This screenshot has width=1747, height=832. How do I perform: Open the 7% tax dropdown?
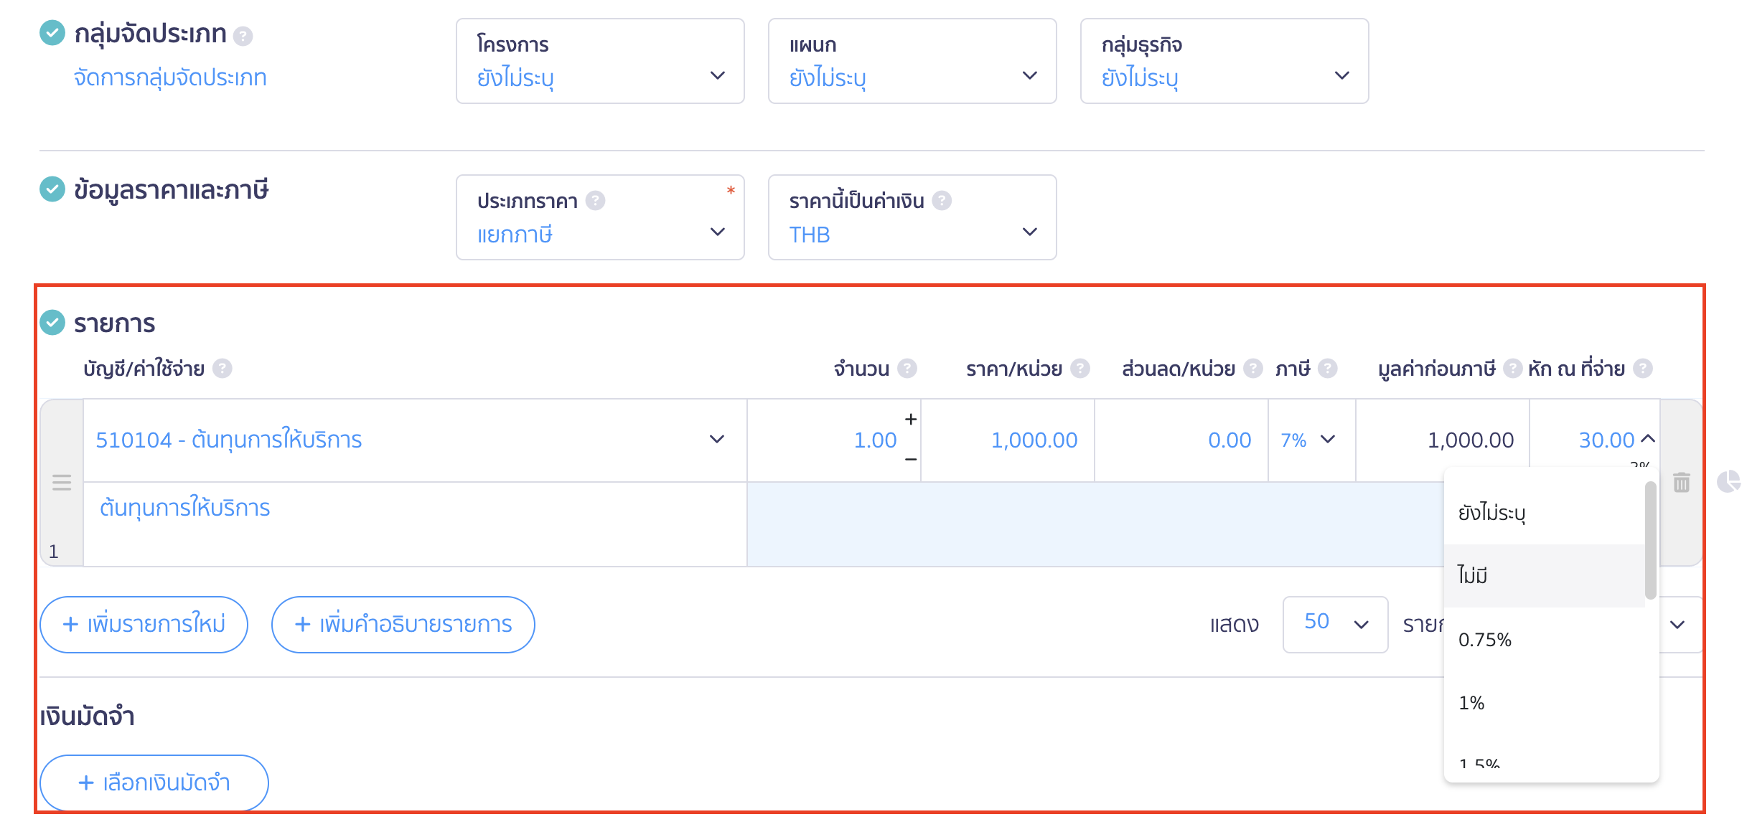pyautogui.click(x=1311, y=440)
